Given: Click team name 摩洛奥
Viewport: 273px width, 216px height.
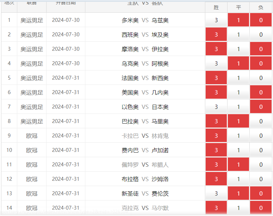Looking at the screenshot, I should click(x=130, y=49).
